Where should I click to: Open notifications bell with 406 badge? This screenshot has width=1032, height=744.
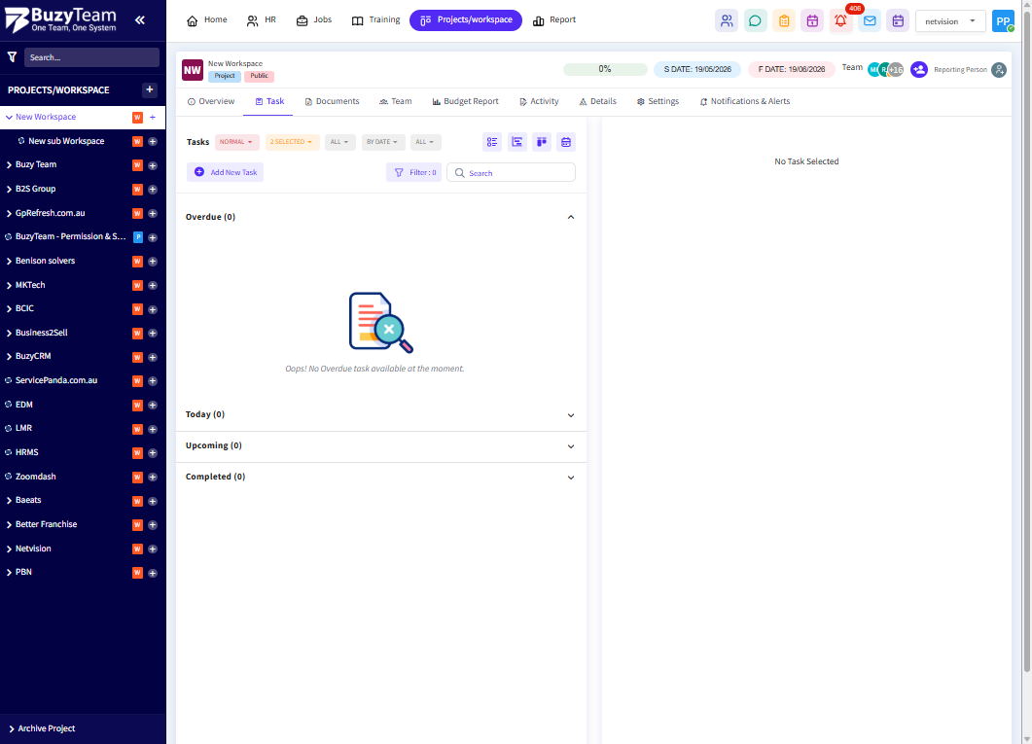pyautogui.click(x=840, y=21)
